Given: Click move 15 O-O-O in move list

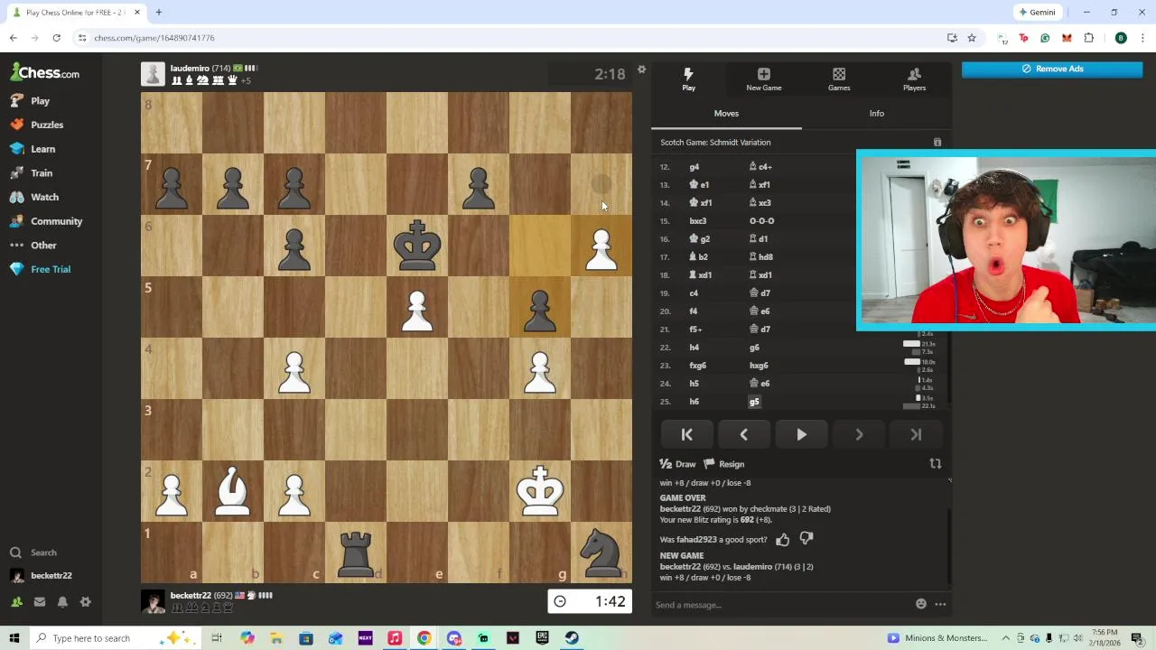Looking at the screenshot, I should point(761,221).
